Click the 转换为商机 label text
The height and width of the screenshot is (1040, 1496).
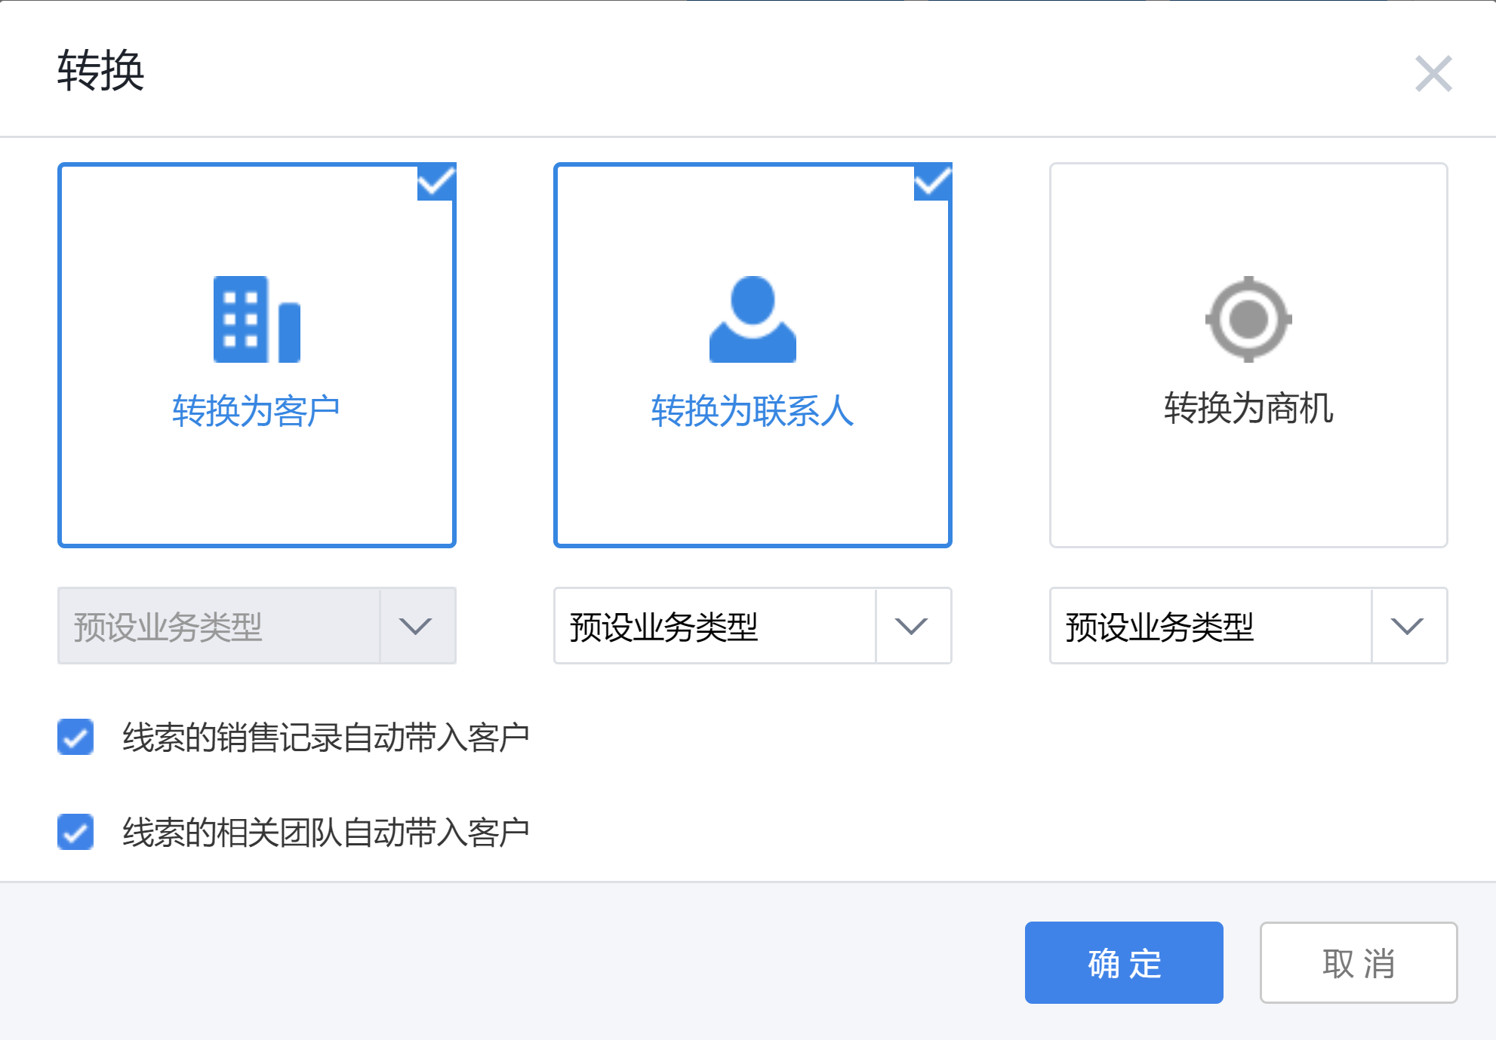[1248, 409]
